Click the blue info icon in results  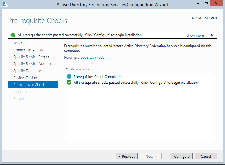[69, 77]
